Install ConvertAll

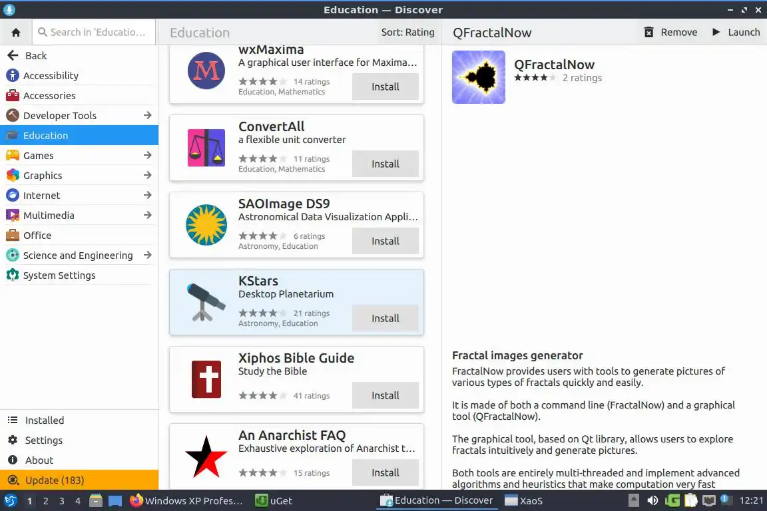tap(385, 164)
